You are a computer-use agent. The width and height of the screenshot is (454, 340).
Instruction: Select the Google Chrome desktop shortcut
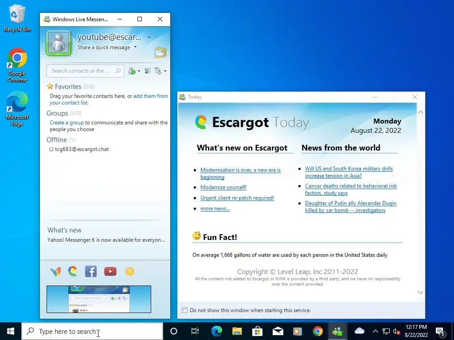17,66
